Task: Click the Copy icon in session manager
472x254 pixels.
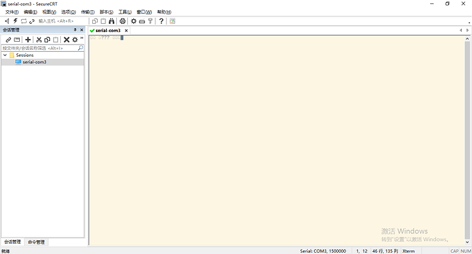Action: pyautogui.click(x=47, y=40)
